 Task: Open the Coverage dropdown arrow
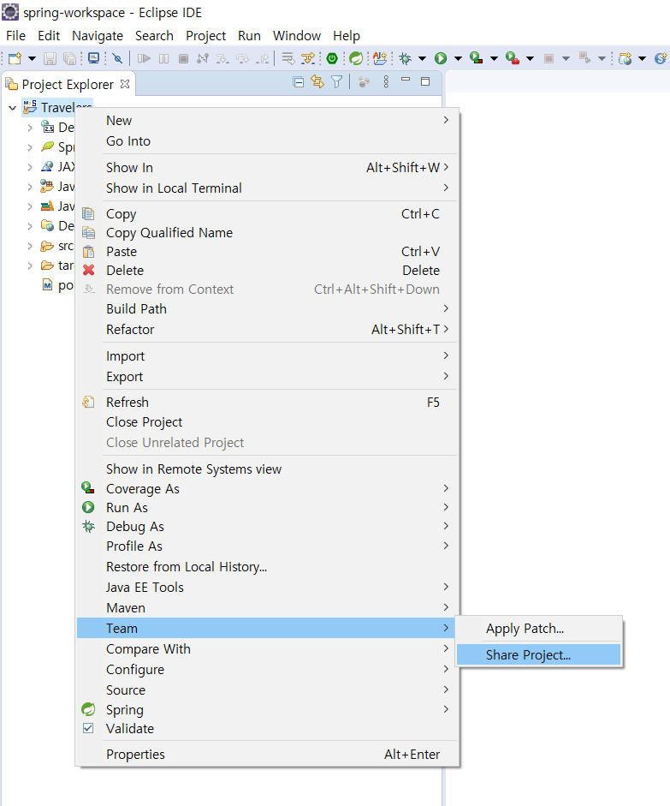[x=494, y=58]
